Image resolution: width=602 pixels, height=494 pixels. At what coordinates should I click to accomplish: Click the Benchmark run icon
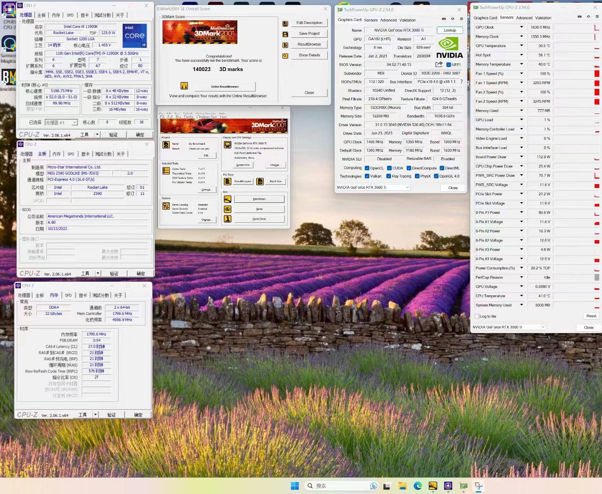(x=228, y=199)
